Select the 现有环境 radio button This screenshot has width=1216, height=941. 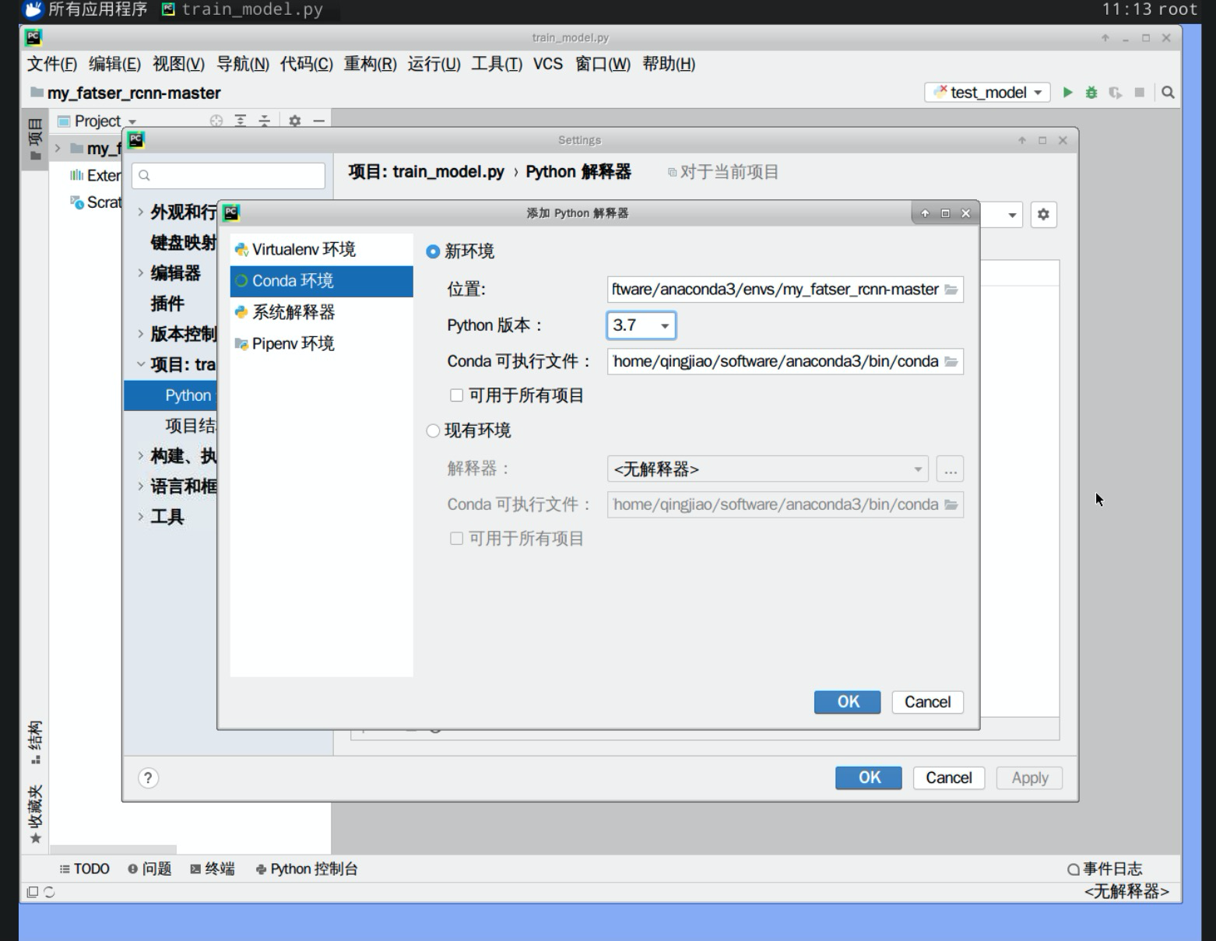[434, 431]
